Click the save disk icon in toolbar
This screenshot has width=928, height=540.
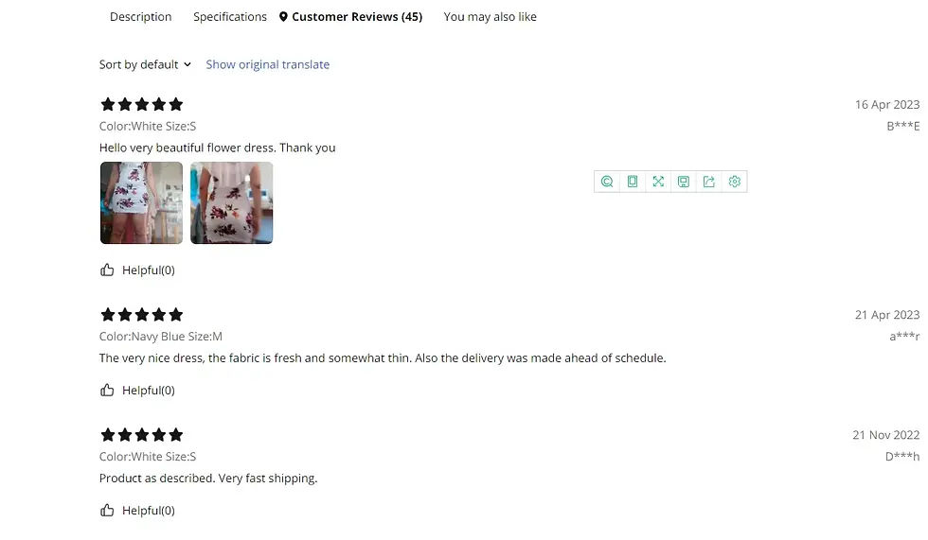click(x=683, y=182)
